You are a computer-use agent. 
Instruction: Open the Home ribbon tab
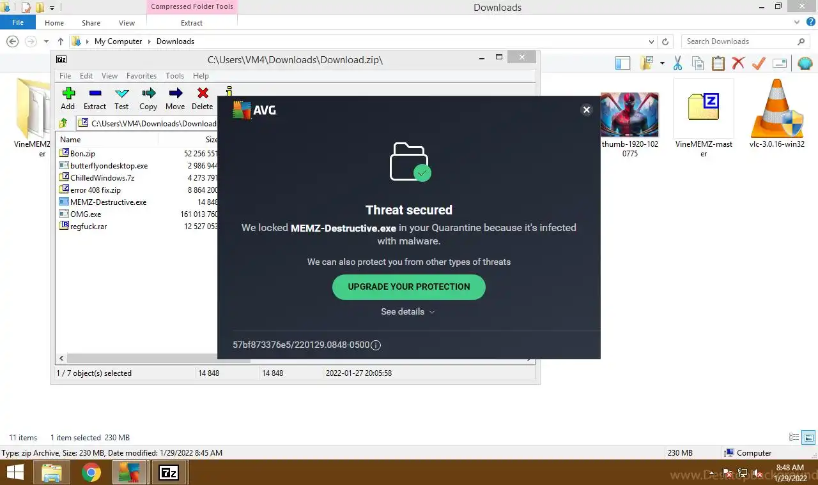[54, 23]
